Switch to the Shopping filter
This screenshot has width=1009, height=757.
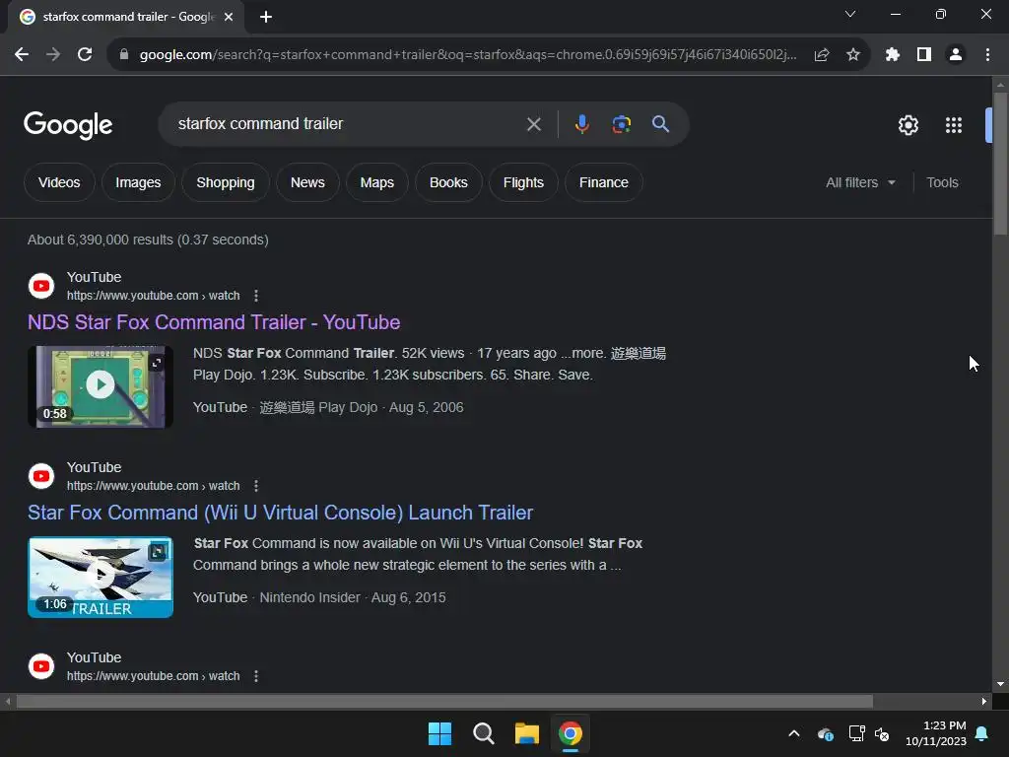point(226,182)
